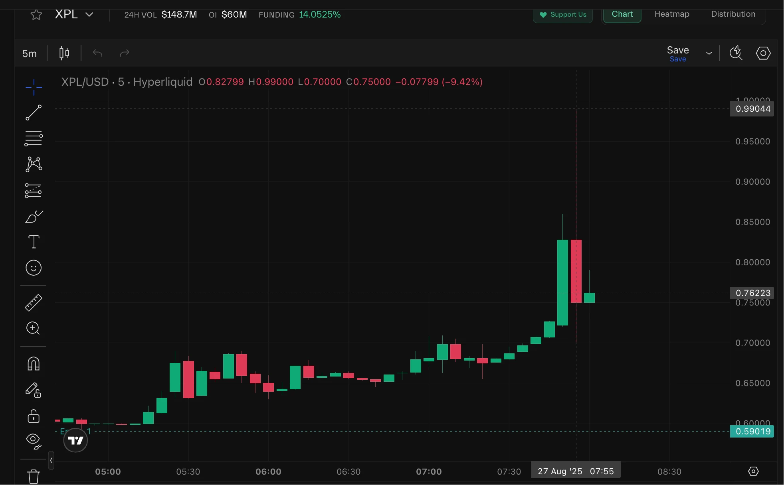Select the trend line drawing tool
The image size is (784, 485).
tap(34, 113)
